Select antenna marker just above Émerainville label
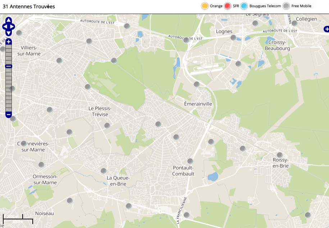Screen dimensions: 329x228 (197, 84)
